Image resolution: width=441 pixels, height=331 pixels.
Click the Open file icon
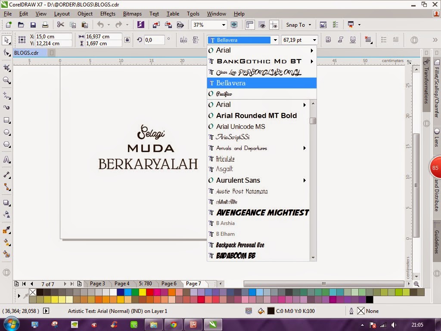tap(21, 25)
